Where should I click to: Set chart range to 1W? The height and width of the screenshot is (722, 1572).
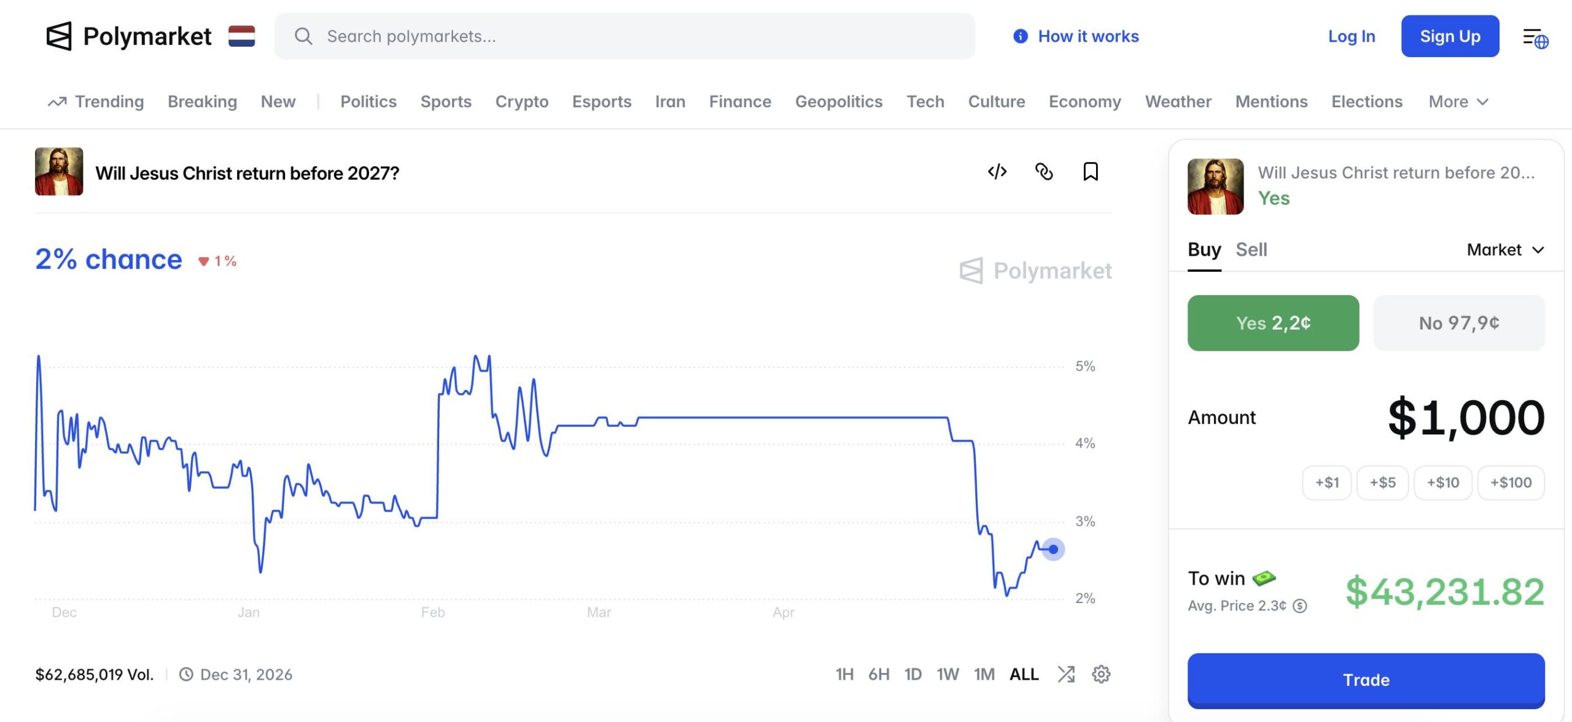(x=947, y=674)
